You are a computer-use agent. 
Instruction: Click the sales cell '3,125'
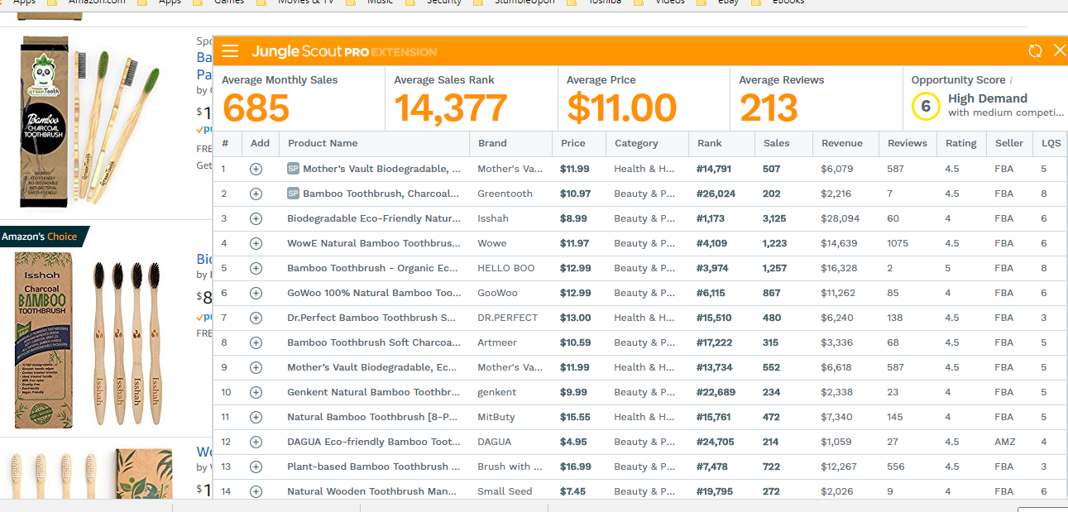pyautogui.click(x=776, y=218)
